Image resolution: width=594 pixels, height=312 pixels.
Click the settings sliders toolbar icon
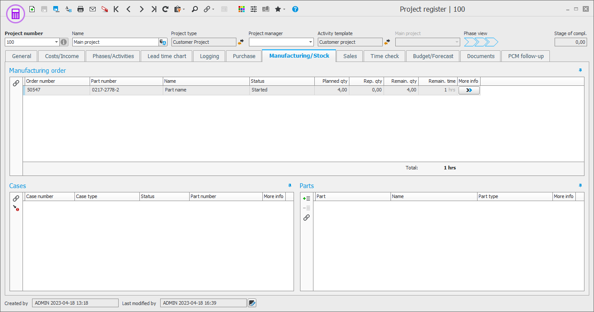tap(254, 9)
